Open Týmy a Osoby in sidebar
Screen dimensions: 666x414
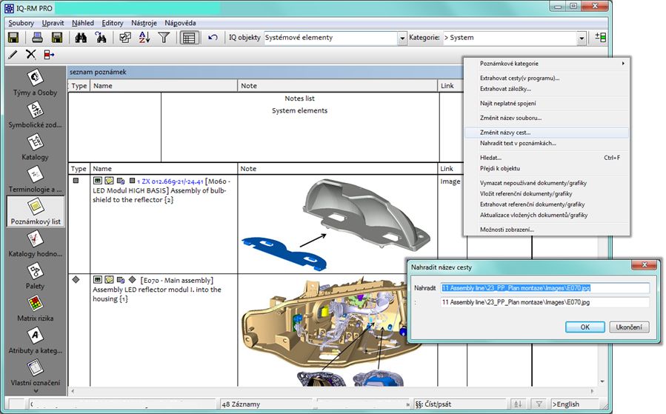[35, 83]
